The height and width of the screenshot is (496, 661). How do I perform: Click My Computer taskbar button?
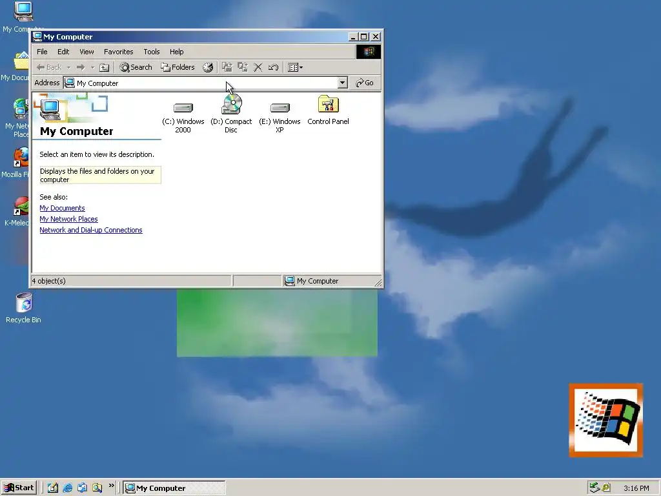[x=174, y=488]
